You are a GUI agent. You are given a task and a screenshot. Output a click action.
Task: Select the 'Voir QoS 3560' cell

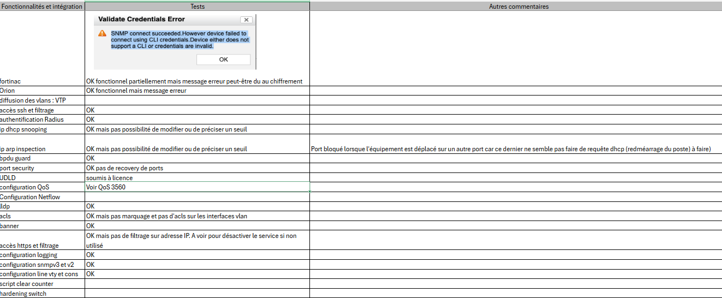tap(197, 187)
